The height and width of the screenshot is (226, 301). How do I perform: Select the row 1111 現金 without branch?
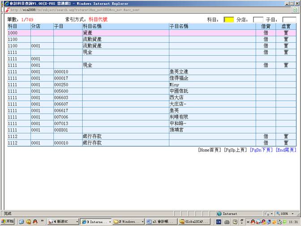click(x=134, y=52)
